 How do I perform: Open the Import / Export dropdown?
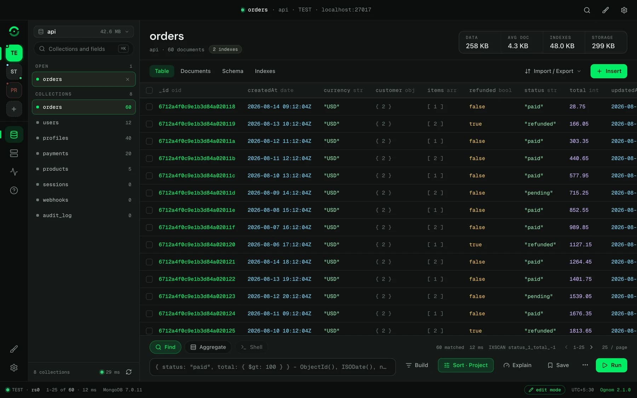point(553,71)
